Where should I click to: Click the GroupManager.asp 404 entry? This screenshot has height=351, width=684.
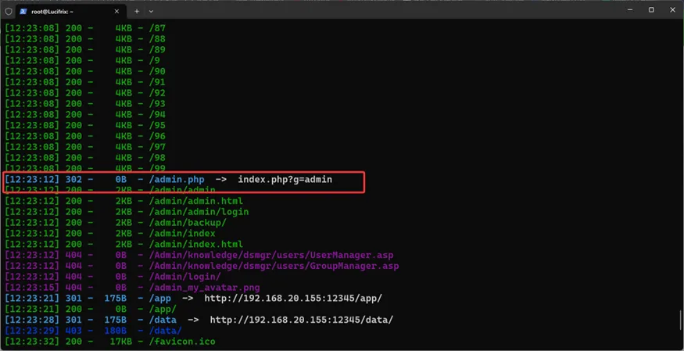click(x=274, y=266)
